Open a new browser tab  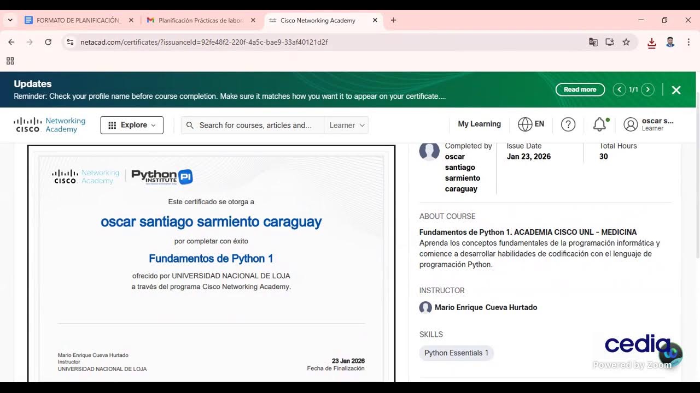point(393,20)
